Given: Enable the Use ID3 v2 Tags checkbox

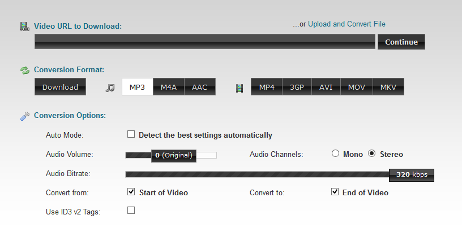Looking at the screenshot, I should point(131,210).
